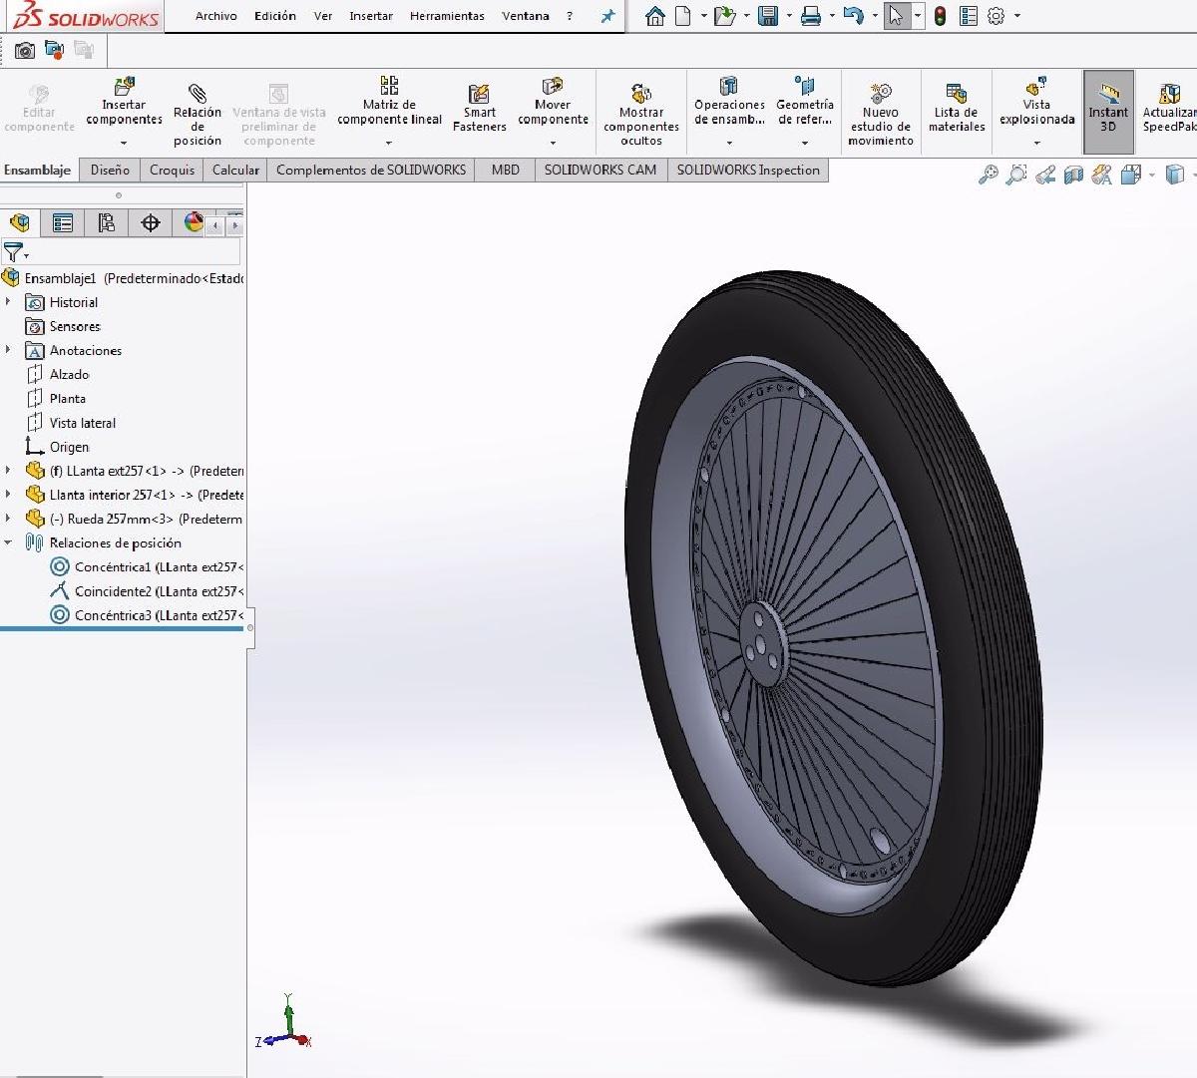This screenshot has width=1197, height=1078.
Task: Zoom to fit the model
Action: click(x=988, y=176)
